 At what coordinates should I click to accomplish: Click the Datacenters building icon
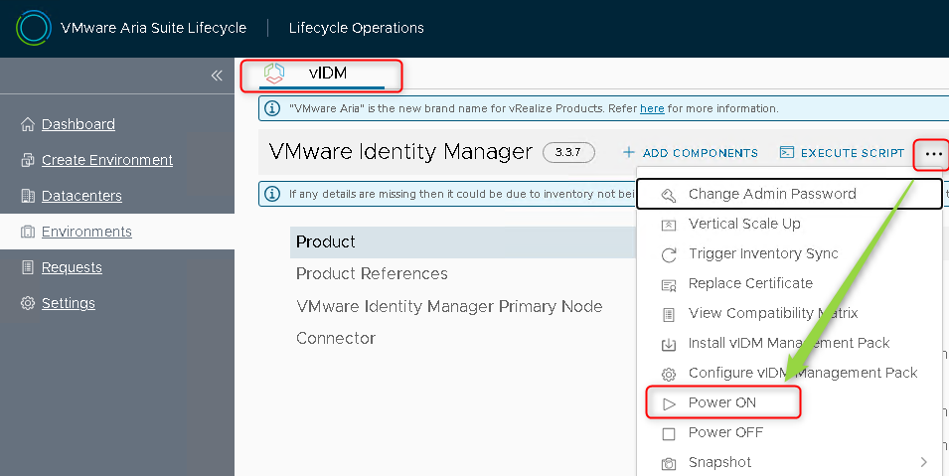(x=28, y=196)
